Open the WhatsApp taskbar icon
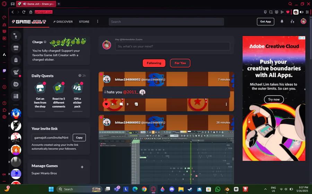 [x=218, y=189]
